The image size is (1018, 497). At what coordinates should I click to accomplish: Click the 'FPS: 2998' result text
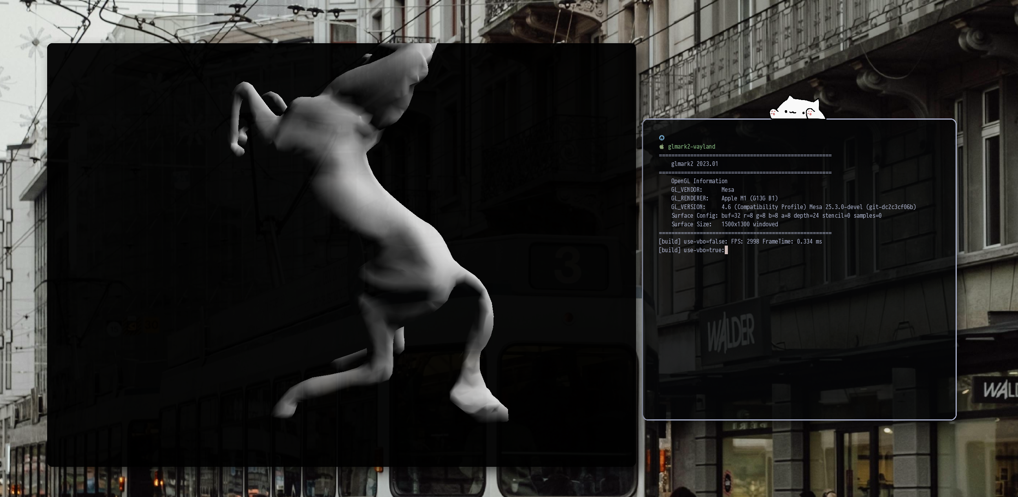744,241
